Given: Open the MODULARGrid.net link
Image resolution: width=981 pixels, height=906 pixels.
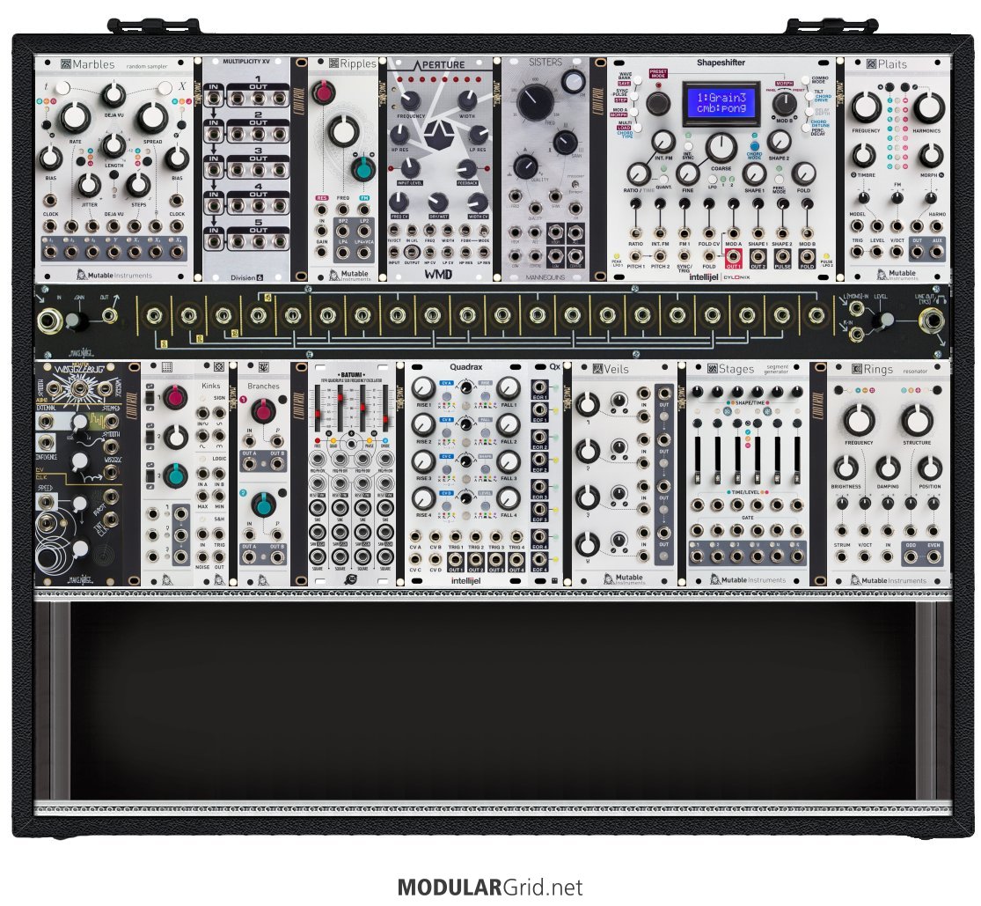Looking at the screenshot, I should tap(489, 887).
